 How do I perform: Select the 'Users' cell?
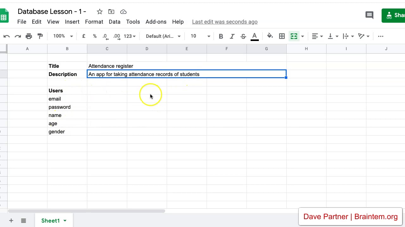(67, 90)
